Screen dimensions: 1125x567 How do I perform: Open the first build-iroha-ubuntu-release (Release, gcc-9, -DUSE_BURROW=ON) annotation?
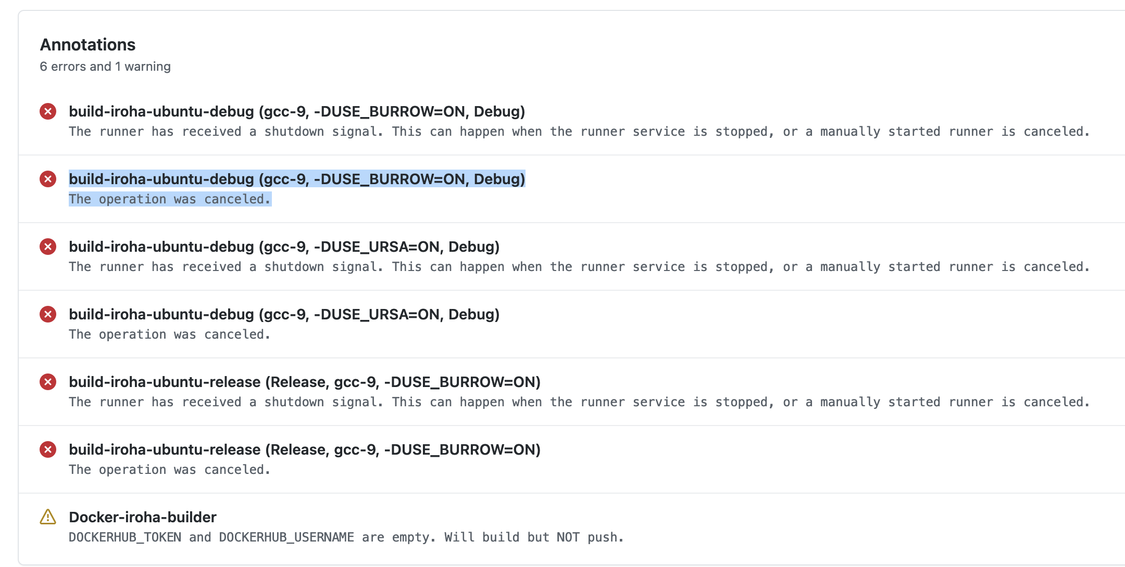tap(305, 382)
